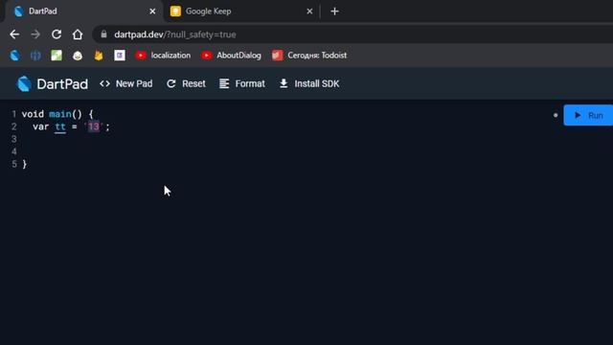
Task: Click the site lock security icon
Action: click(x=103, y=34)
